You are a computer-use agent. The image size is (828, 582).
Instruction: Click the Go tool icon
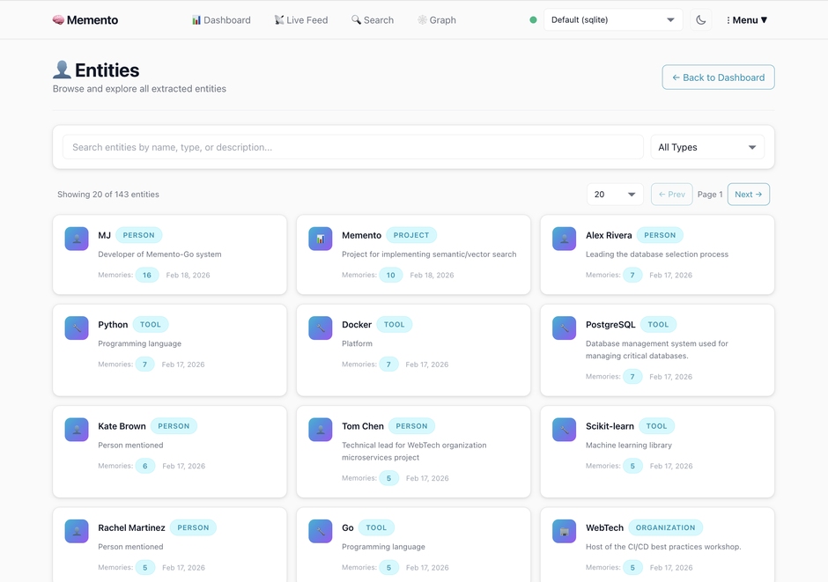pos(321,531)
